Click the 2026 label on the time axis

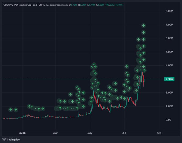tap(23, 133)
